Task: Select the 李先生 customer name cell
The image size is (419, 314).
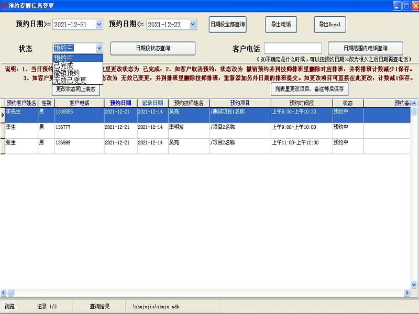Action: tap(21, 115)
